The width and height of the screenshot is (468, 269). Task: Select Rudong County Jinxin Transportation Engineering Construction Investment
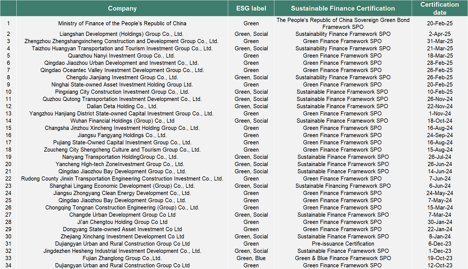(122, 179)
